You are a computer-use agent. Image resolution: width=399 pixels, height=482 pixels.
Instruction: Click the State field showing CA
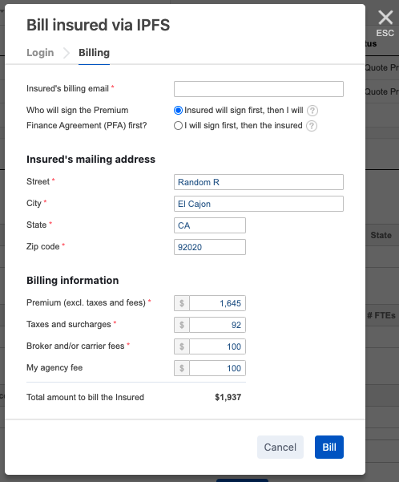(x=210, y=225)
